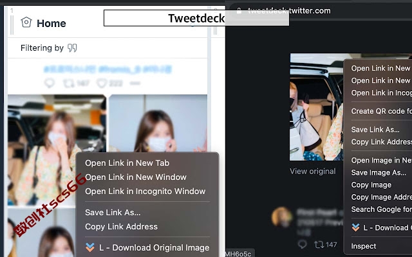Viewport: 412px width, 257px height.
Task: Select Save Link As in dark right menu
Action: click(375, 130)
